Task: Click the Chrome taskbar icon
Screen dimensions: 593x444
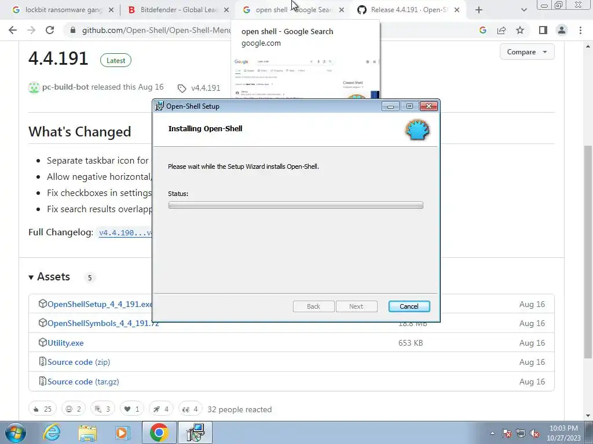Action: pyautogui.click(x=159, y=432)
